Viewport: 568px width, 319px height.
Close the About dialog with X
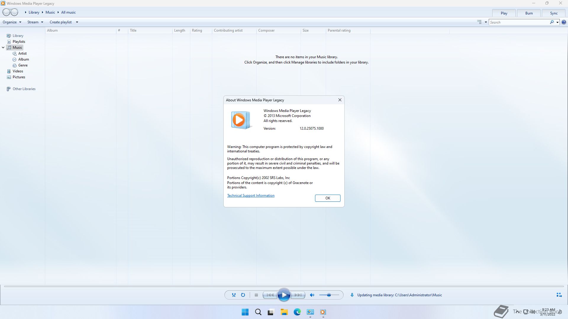(340, 100)
